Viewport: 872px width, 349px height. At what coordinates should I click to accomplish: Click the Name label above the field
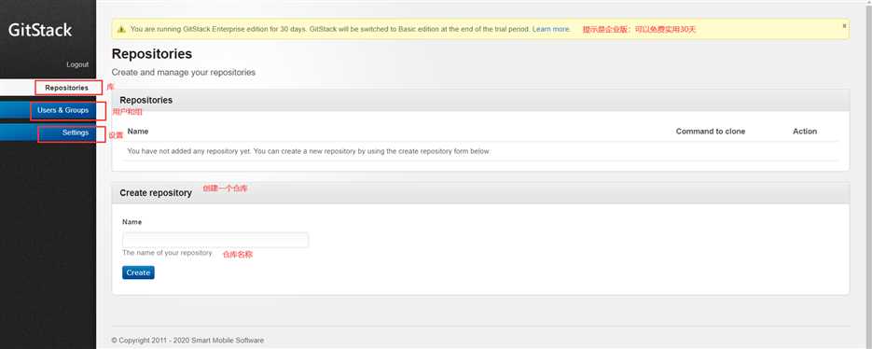pyautogui.click(x=131, y=221)
